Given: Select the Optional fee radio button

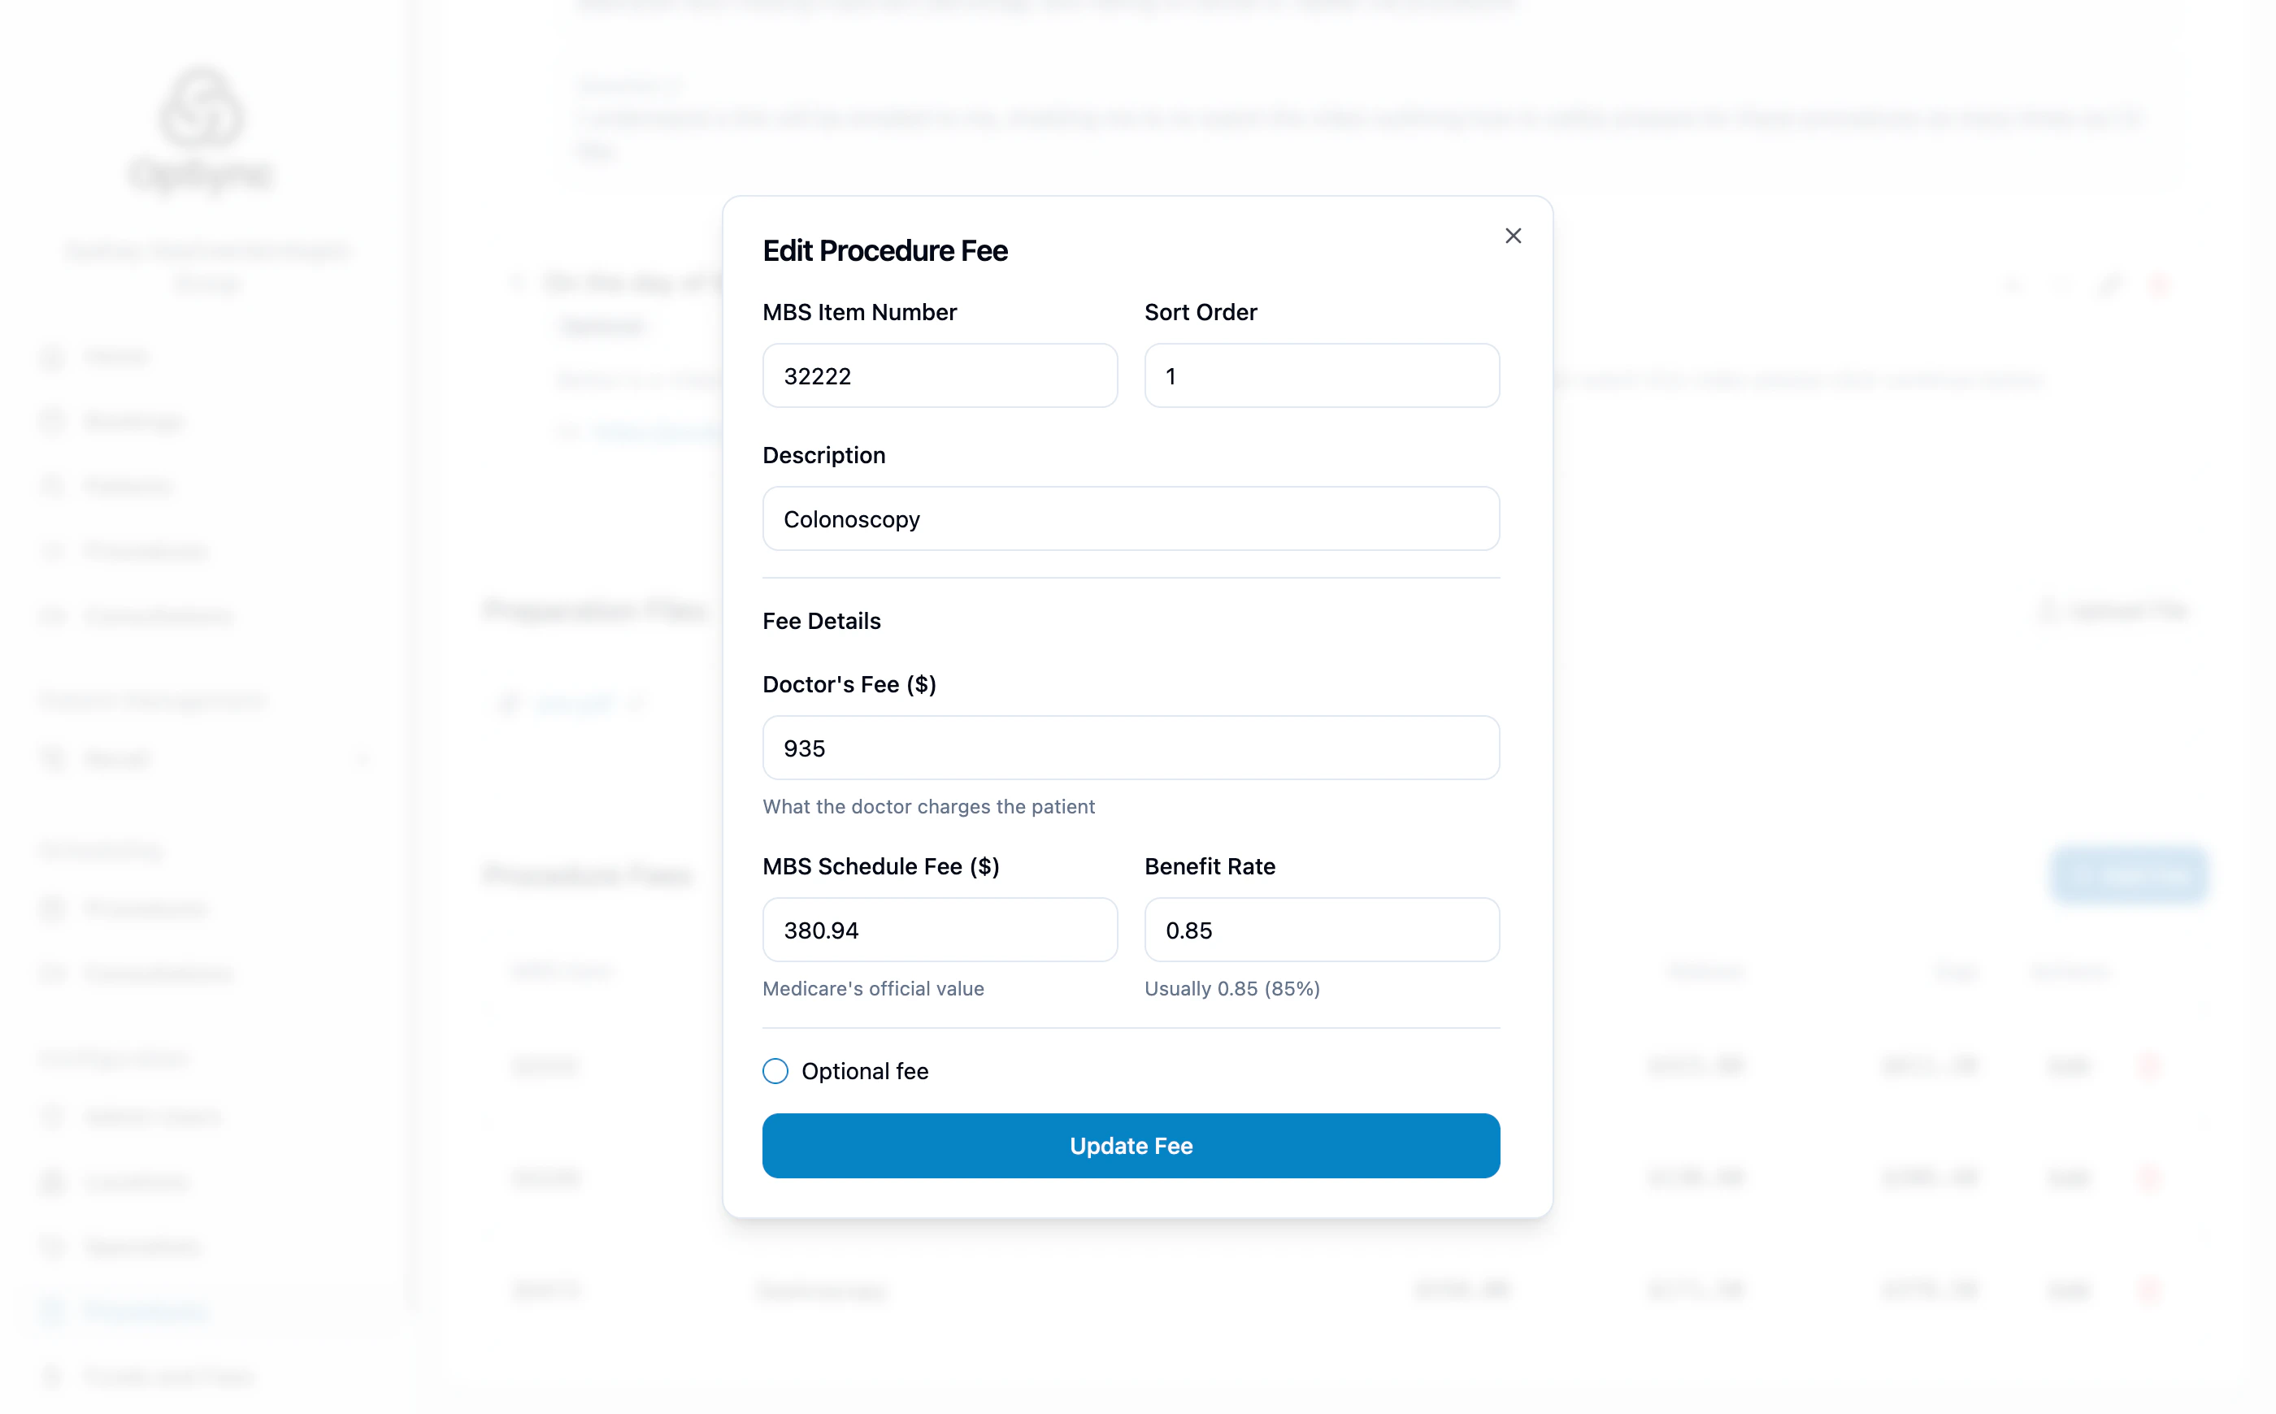Looking at the screenshot, I should tap(775, 1071).
